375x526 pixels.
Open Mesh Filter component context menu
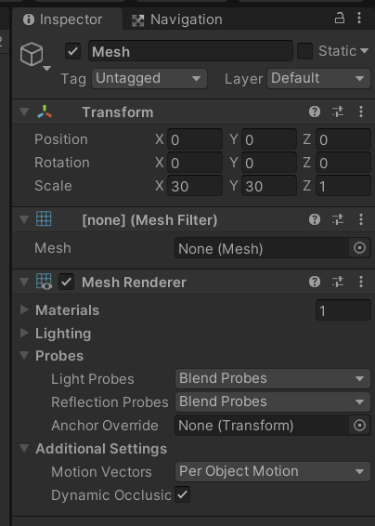(361, 219)
